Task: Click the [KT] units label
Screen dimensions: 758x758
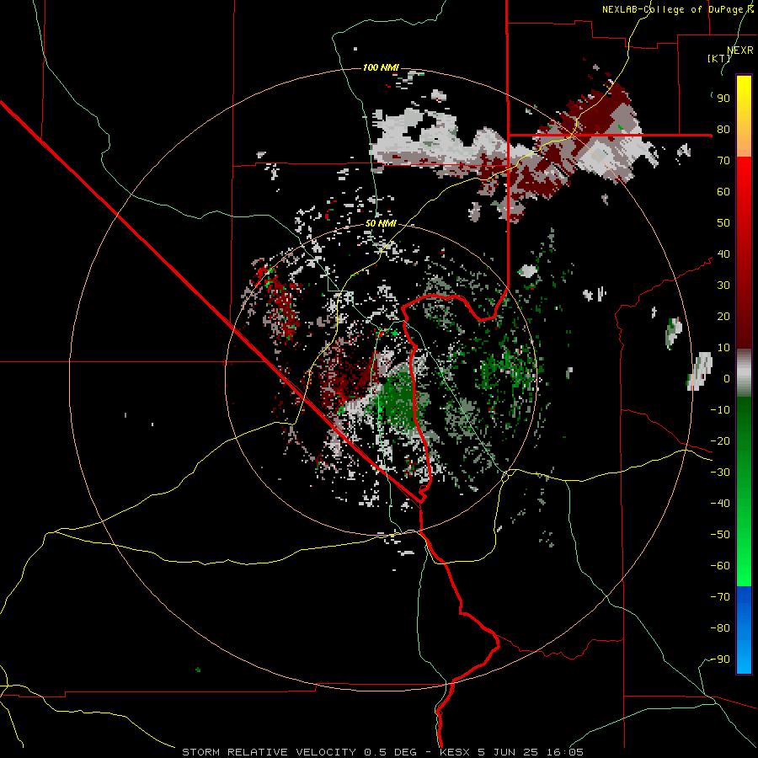Action: 719,58
